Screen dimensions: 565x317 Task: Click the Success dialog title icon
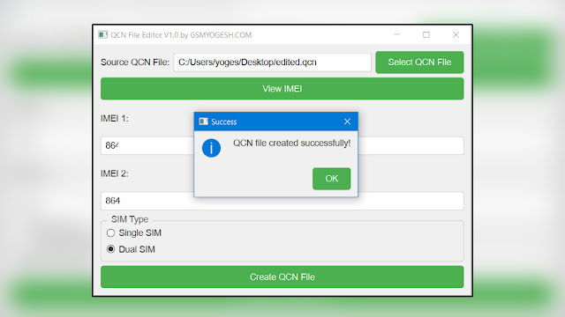click(x=204, y=122)
